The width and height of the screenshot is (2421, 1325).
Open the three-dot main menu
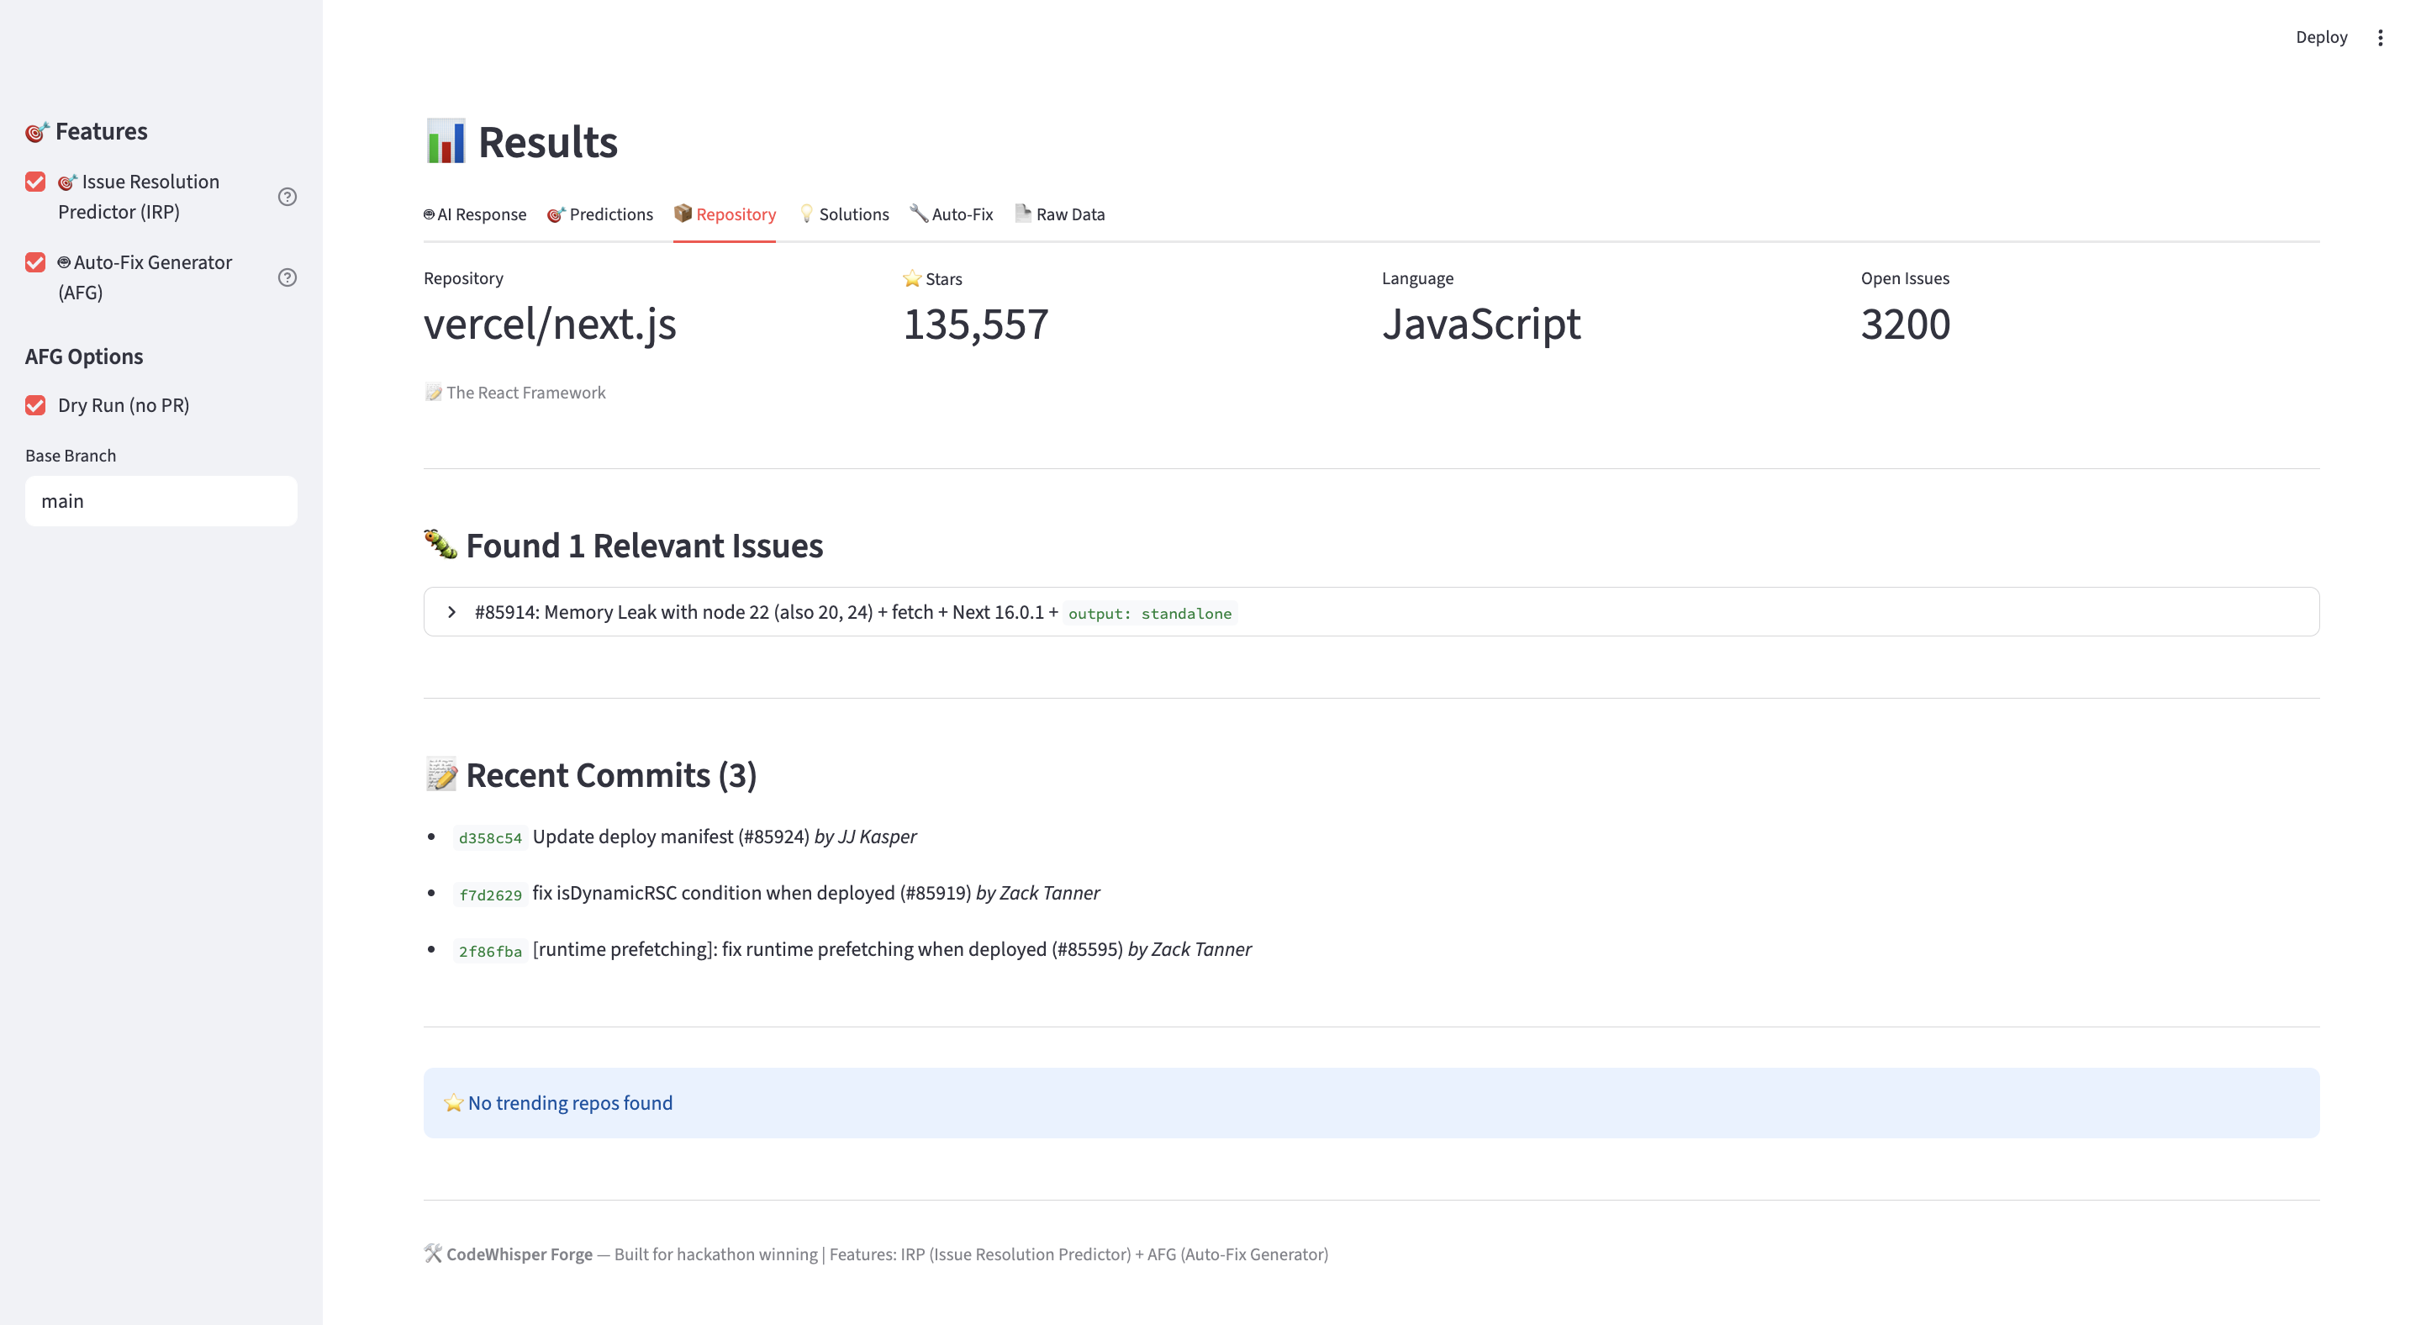tap(2380, 38)
